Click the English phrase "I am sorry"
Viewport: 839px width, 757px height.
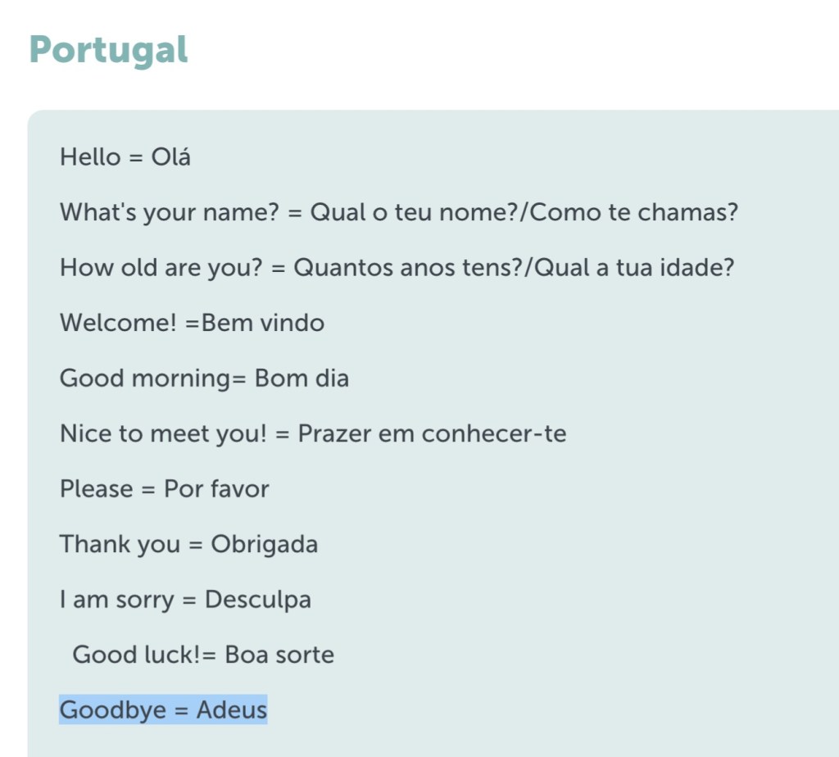tap(116, 600)
